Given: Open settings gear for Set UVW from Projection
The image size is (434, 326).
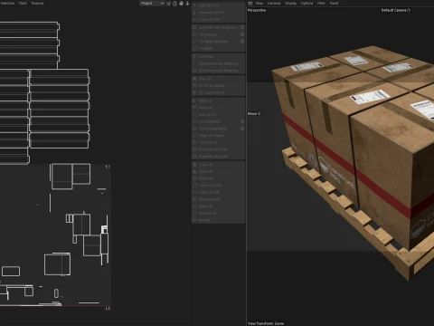Looking at the screenshot, I should [242, 27].
